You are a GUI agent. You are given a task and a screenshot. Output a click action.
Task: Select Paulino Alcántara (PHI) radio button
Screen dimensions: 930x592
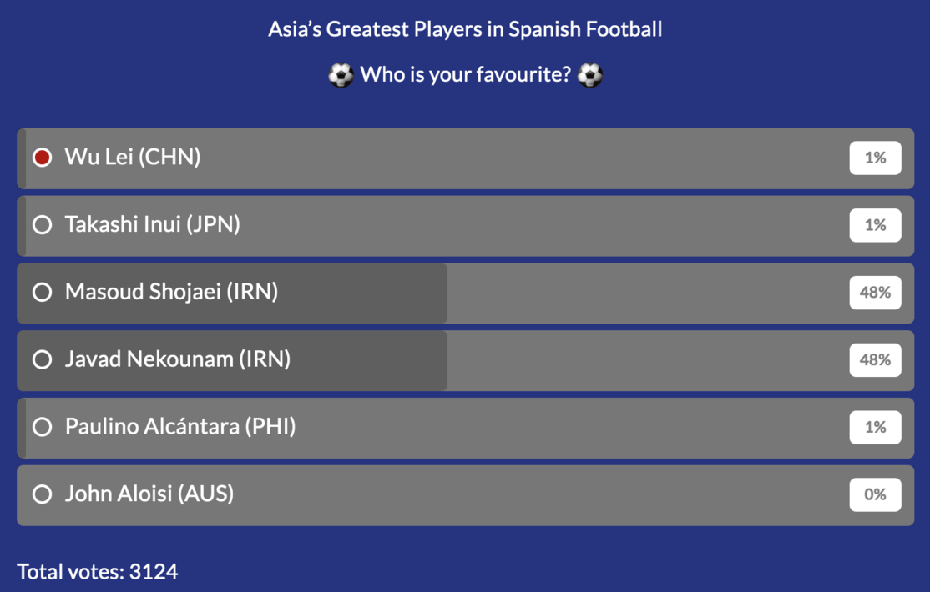tap(42, 427)
